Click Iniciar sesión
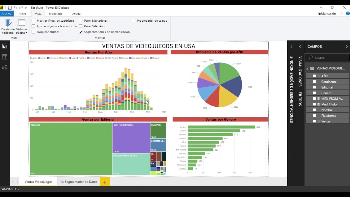The width and height of the screenshot is (350, 197). pyautogui.click(x=327, y=14)
